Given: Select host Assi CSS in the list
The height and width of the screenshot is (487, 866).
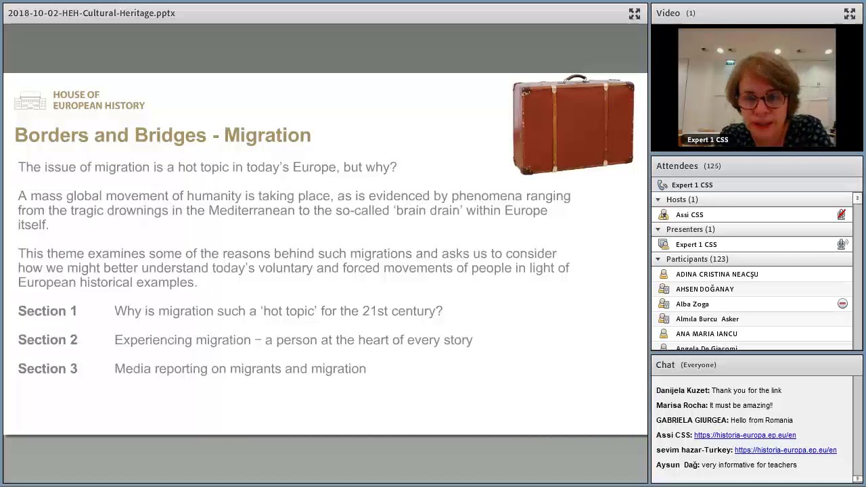Looking at the screenshot, I should pyautogui.click(x=752, y=214).
